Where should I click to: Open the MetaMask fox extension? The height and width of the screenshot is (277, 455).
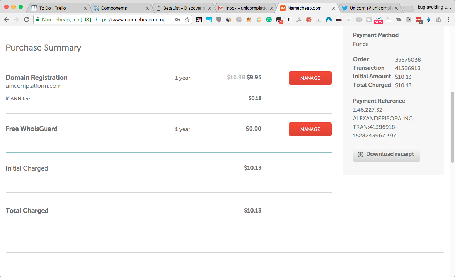(x=249, y=20)
